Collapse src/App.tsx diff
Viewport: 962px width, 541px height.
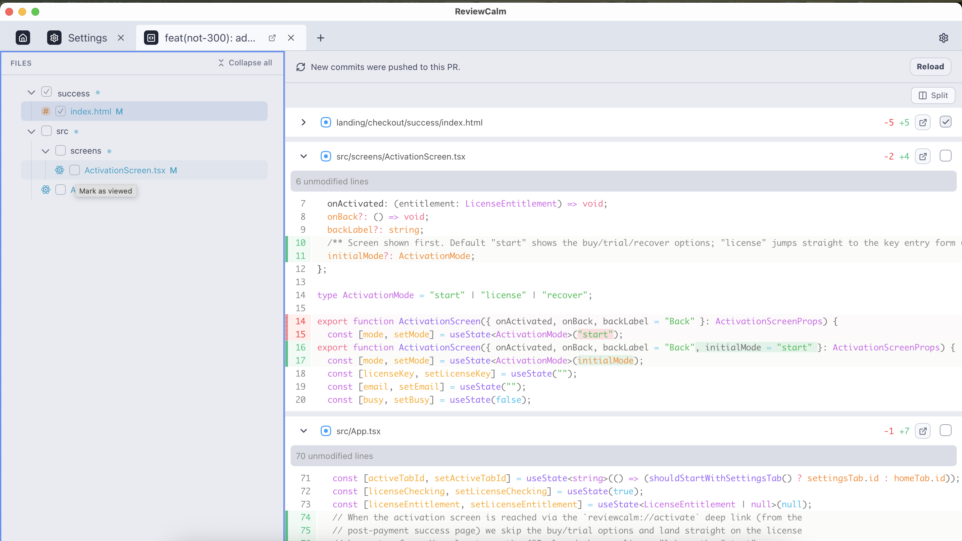tap(304, 431)
